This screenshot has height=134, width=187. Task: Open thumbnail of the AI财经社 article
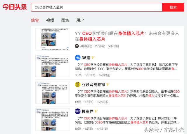click(53, 39)
